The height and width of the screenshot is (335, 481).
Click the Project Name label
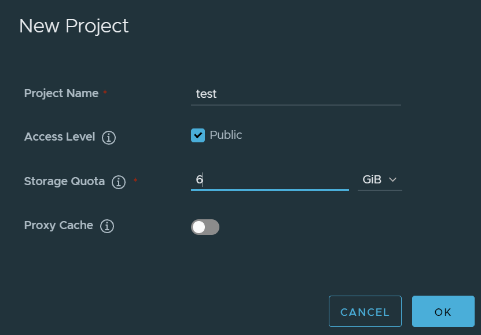(61, 93)
